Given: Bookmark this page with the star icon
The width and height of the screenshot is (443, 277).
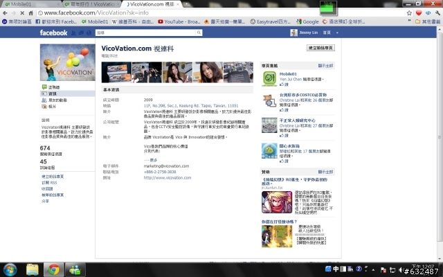Looking at the screenshot, I should click(409, 13).
